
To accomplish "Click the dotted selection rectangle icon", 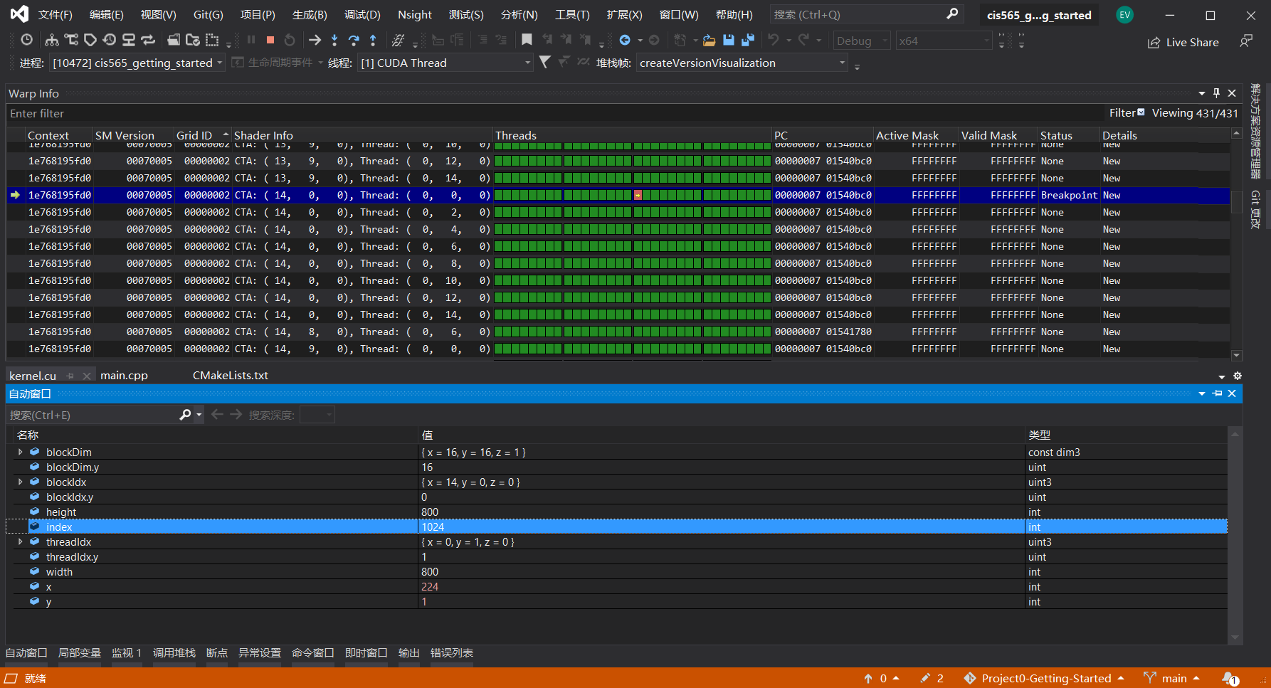I will [212, 41].
